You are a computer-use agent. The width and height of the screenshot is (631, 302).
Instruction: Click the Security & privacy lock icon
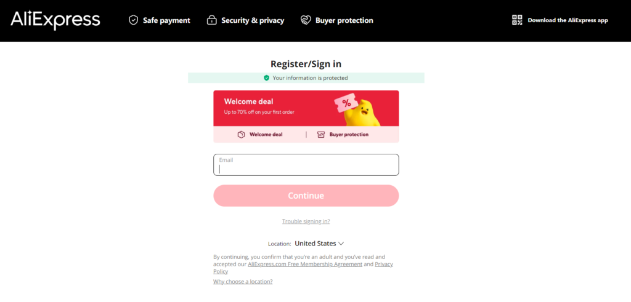[212, 20]
